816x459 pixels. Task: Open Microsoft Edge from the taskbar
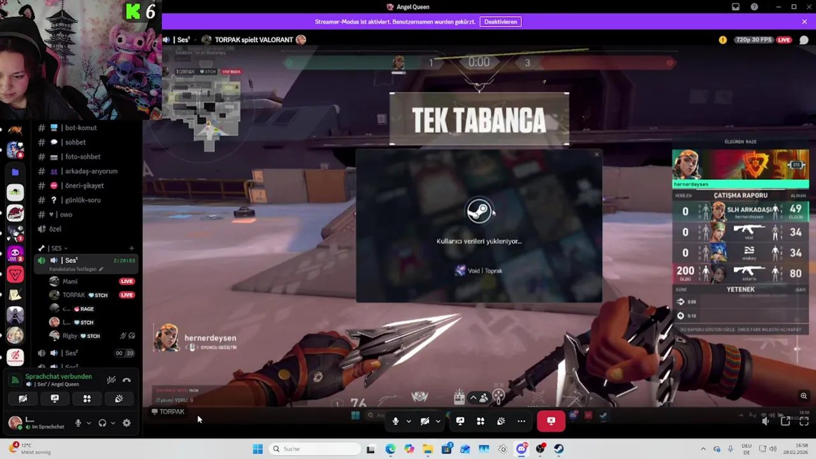pyautogui.click(x=390, y=449)
